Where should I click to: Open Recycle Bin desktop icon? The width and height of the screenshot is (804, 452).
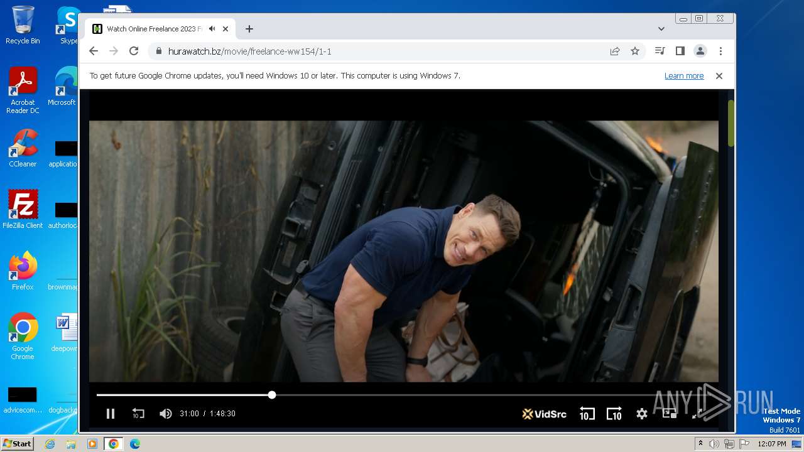[23, 25]
